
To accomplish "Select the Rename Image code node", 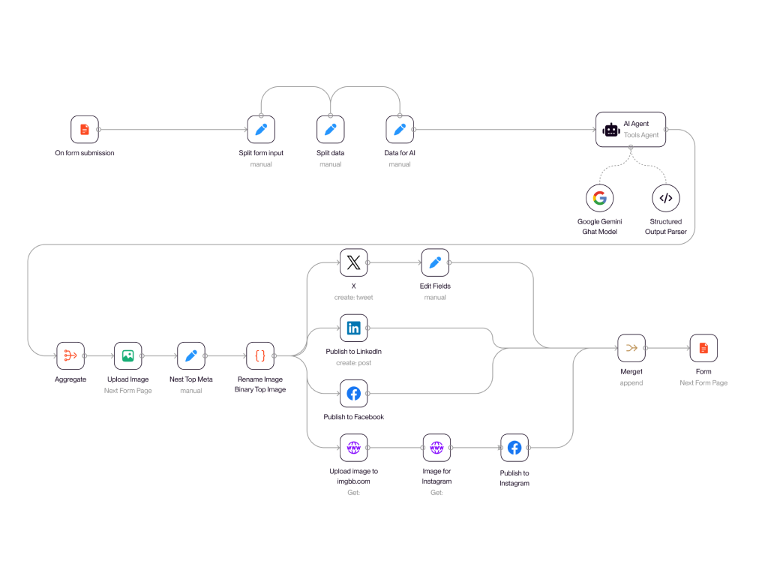I will (260, 355).
